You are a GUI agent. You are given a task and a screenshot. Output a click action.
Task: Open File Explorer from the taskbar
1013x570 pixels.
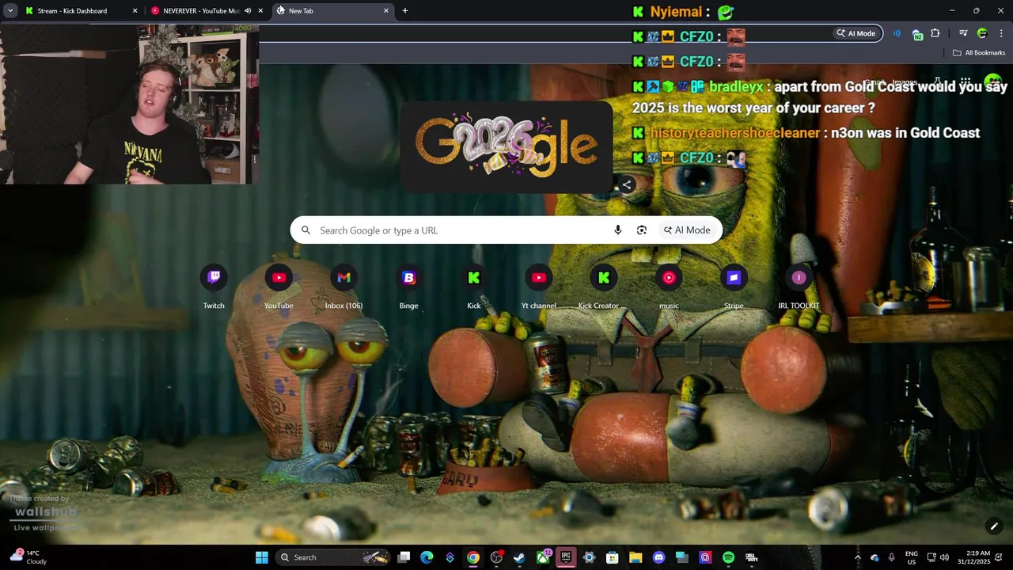click(x=635, y=557)
